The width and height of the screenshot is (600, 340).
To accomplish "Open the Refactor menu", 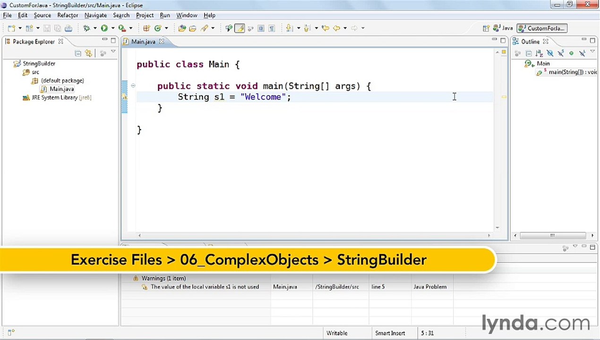I will pos(68,15).
